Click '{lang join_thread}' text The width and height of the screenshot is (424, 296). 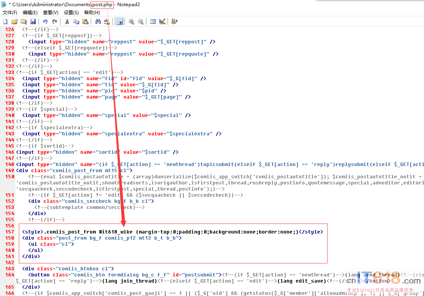[130, 281]
